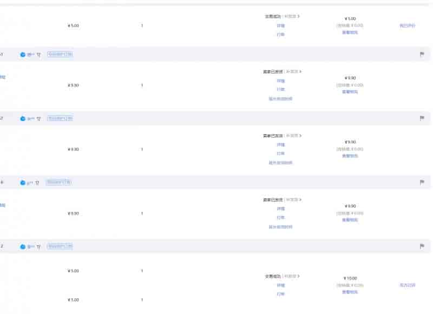Click 我已评价 on the ¥5.00 order

[407, 25]
